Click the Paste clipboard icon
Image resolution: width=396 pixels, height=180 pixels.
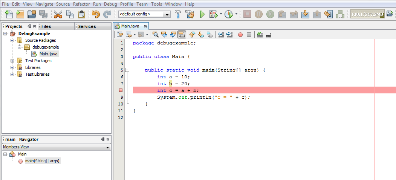(x=81, y=14)
